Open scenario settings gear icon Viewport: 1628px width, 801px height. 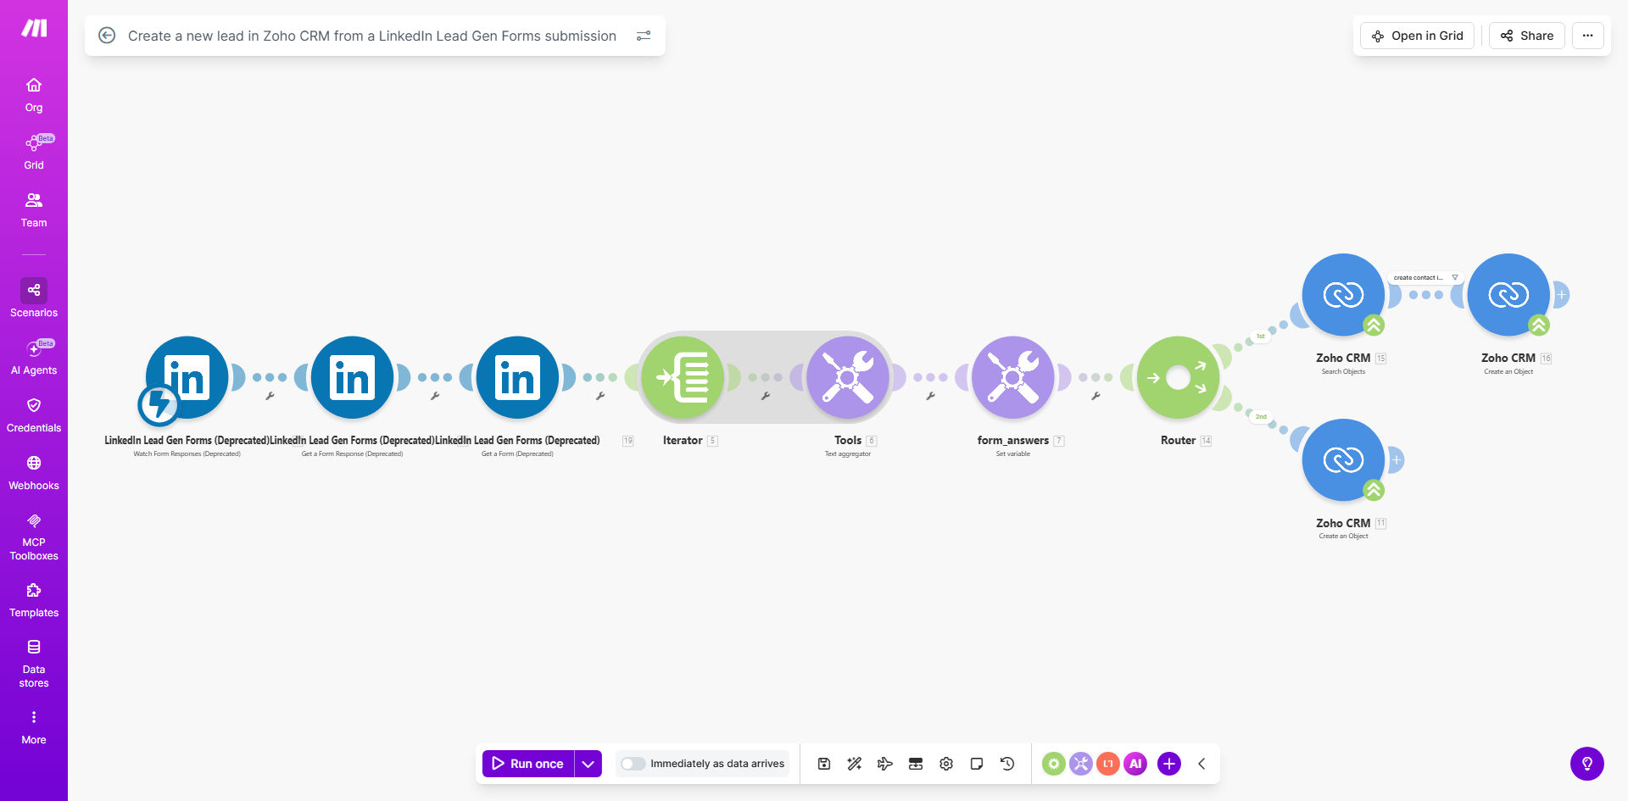(946, 764)
